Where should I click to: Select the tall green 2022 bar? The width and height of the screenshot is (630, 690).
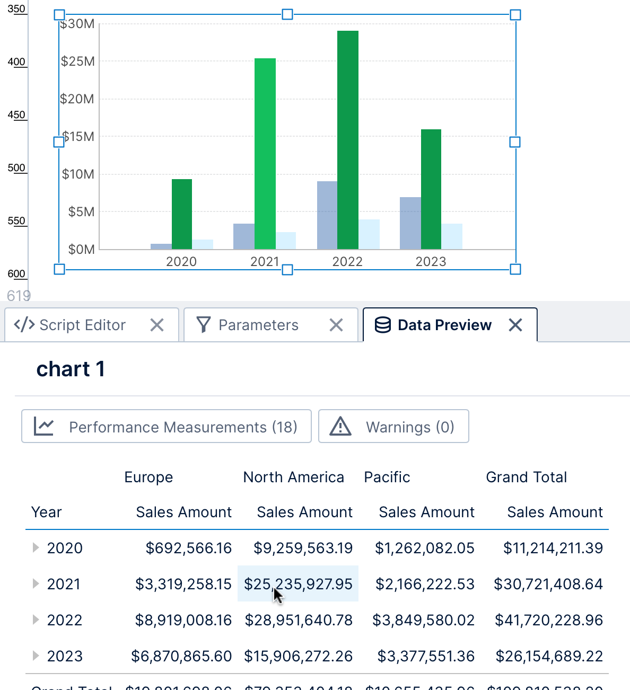pyautogui.click(x=347, y=138)
